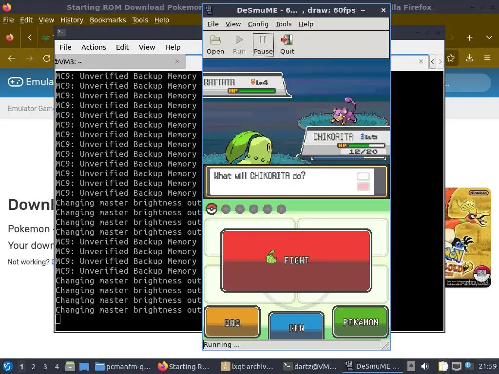The image size is (499, 374).
Task: Open Firefox's Bookmarks menu
Action: coord(108,20)
